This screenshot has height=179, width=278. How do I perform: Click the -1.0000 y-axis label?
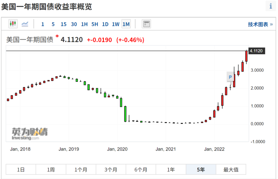point(258,142)
